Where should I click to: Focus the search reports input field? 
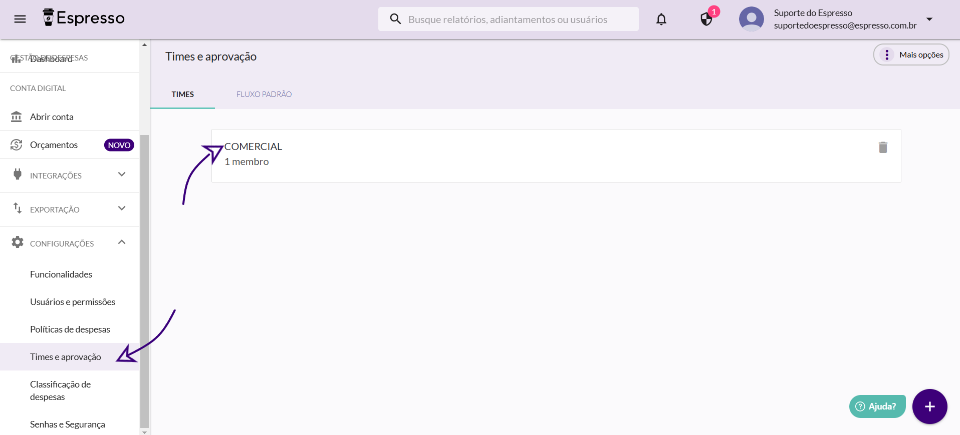(508, 19)
